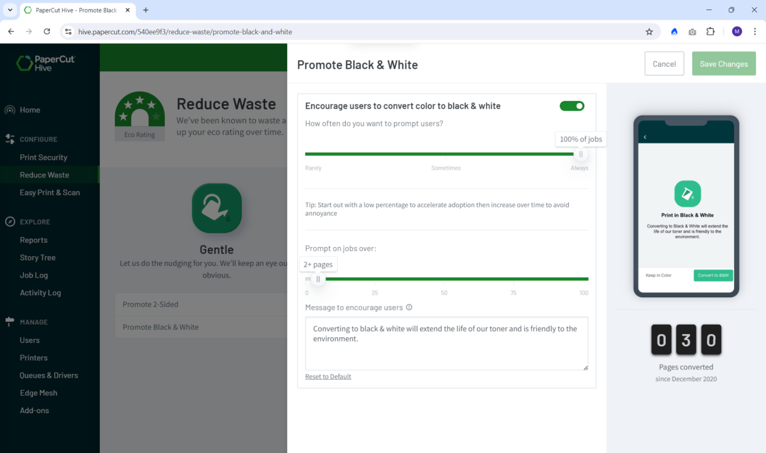Go to Reports in the sidebar

click(33, 240)
